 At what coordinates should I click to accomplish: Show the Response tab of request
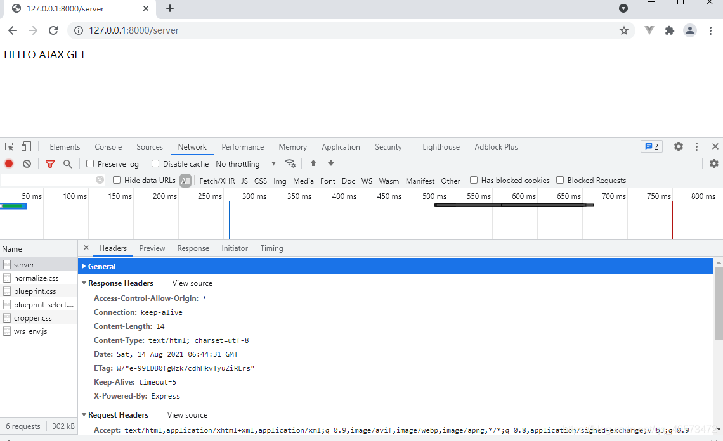(x=193, y=248)
